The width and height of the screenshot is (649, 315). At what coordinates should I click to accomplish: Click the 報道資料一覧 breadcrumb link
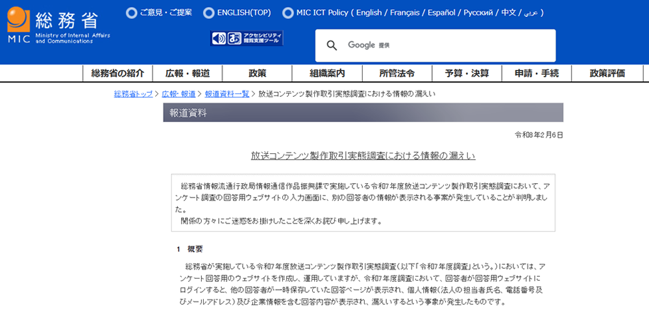(227, 94)
